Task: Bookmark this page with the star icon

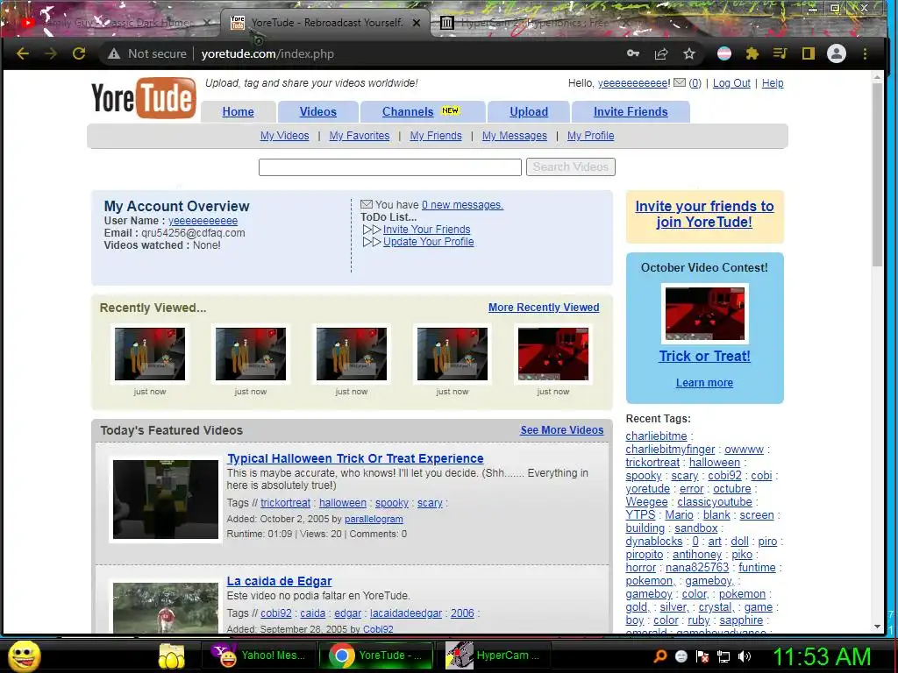Action: 689,53
